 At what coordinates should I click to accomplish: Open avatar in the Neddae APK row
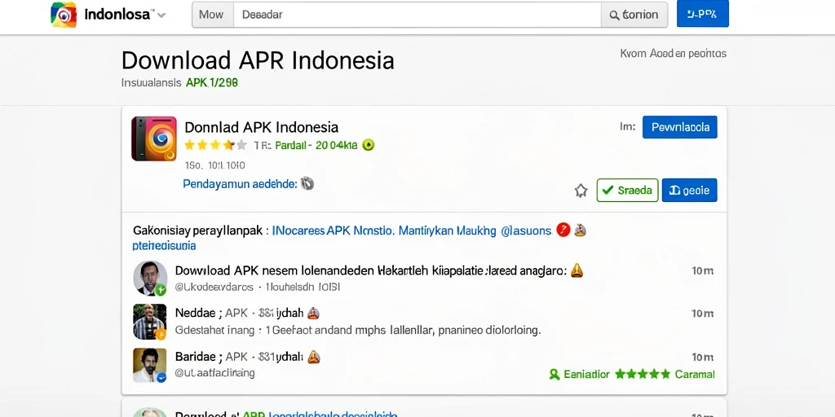click(x=150, y=321)
